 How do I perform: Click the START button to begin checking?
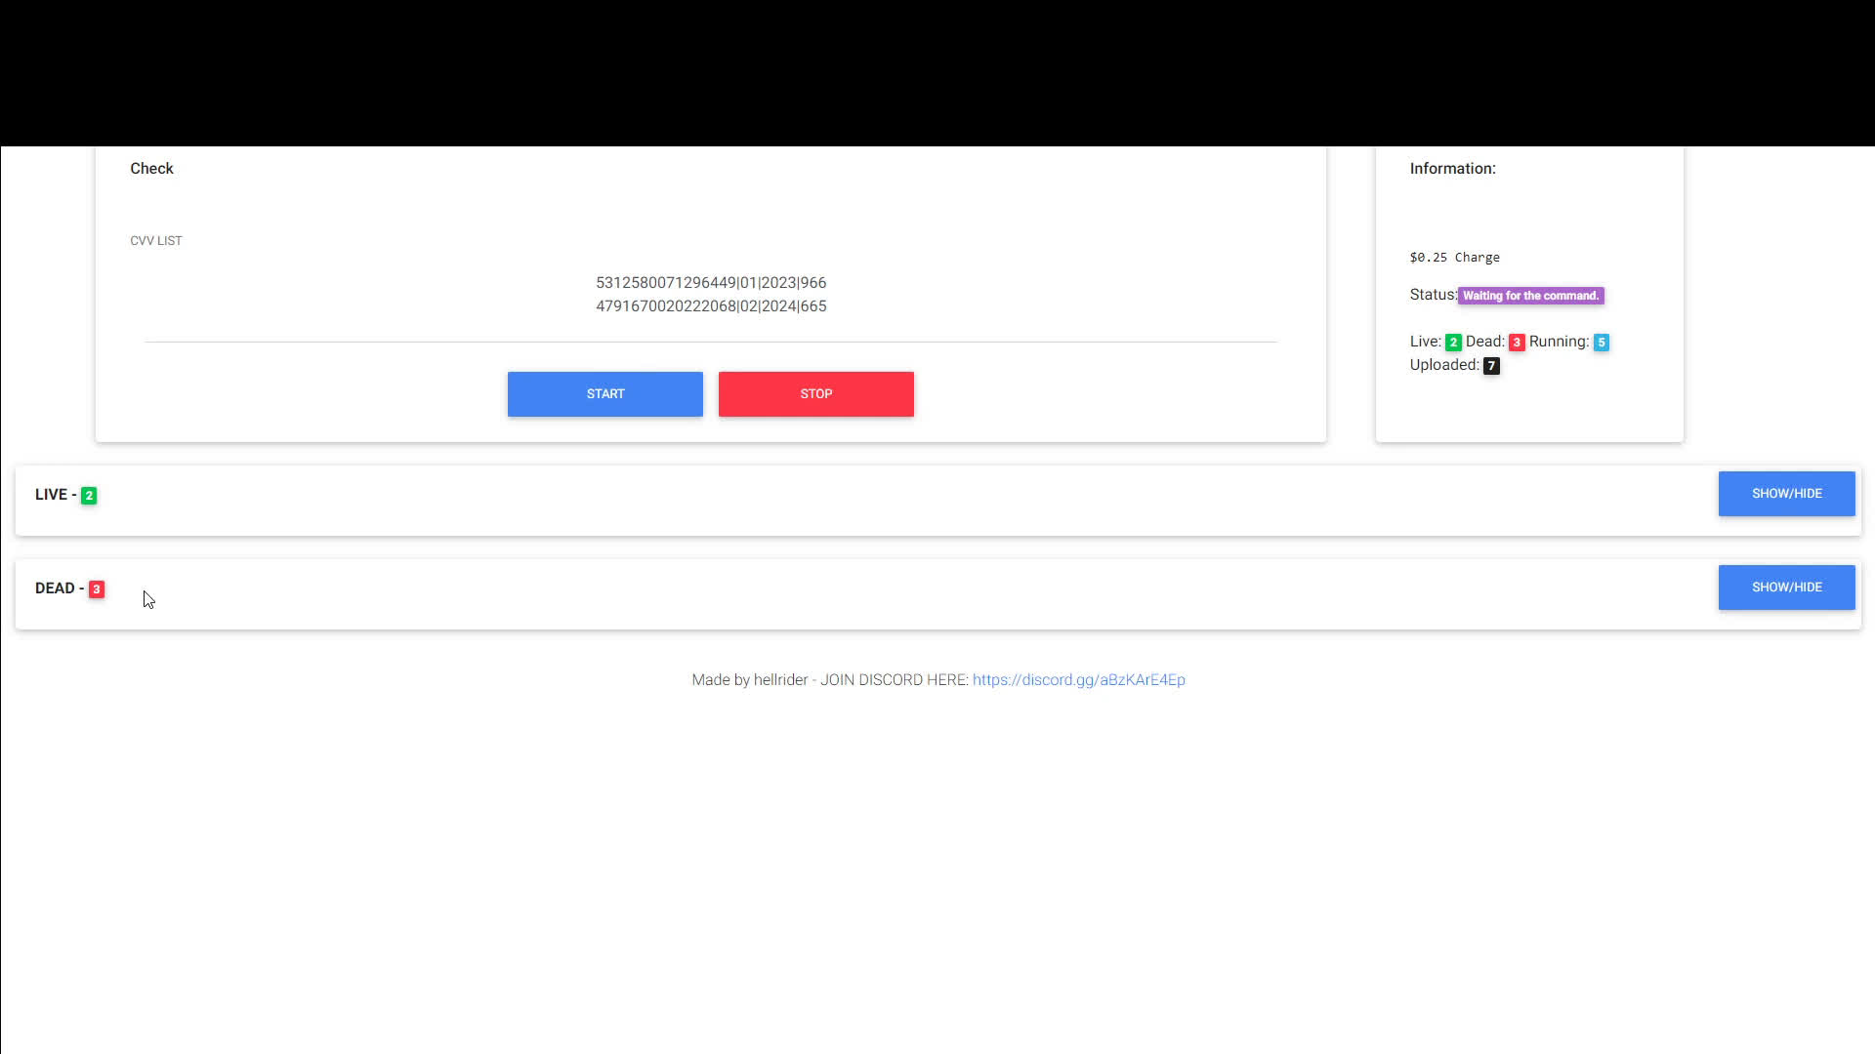(x=604, y=393)
